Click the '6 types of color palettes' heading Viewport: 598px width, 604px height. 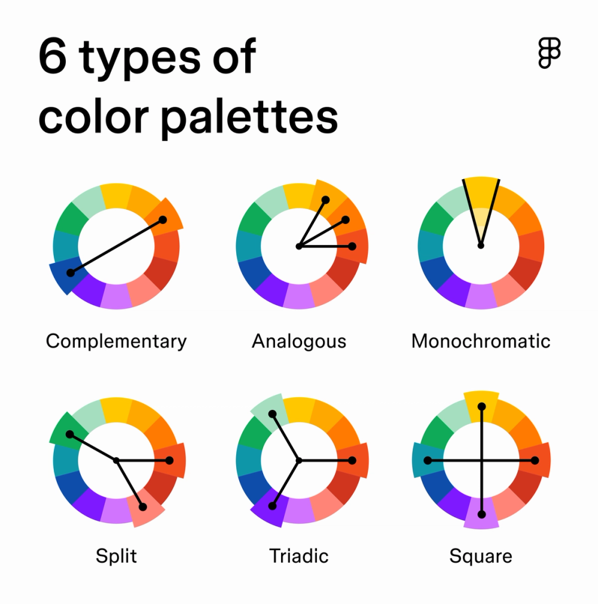click(188, 87)
